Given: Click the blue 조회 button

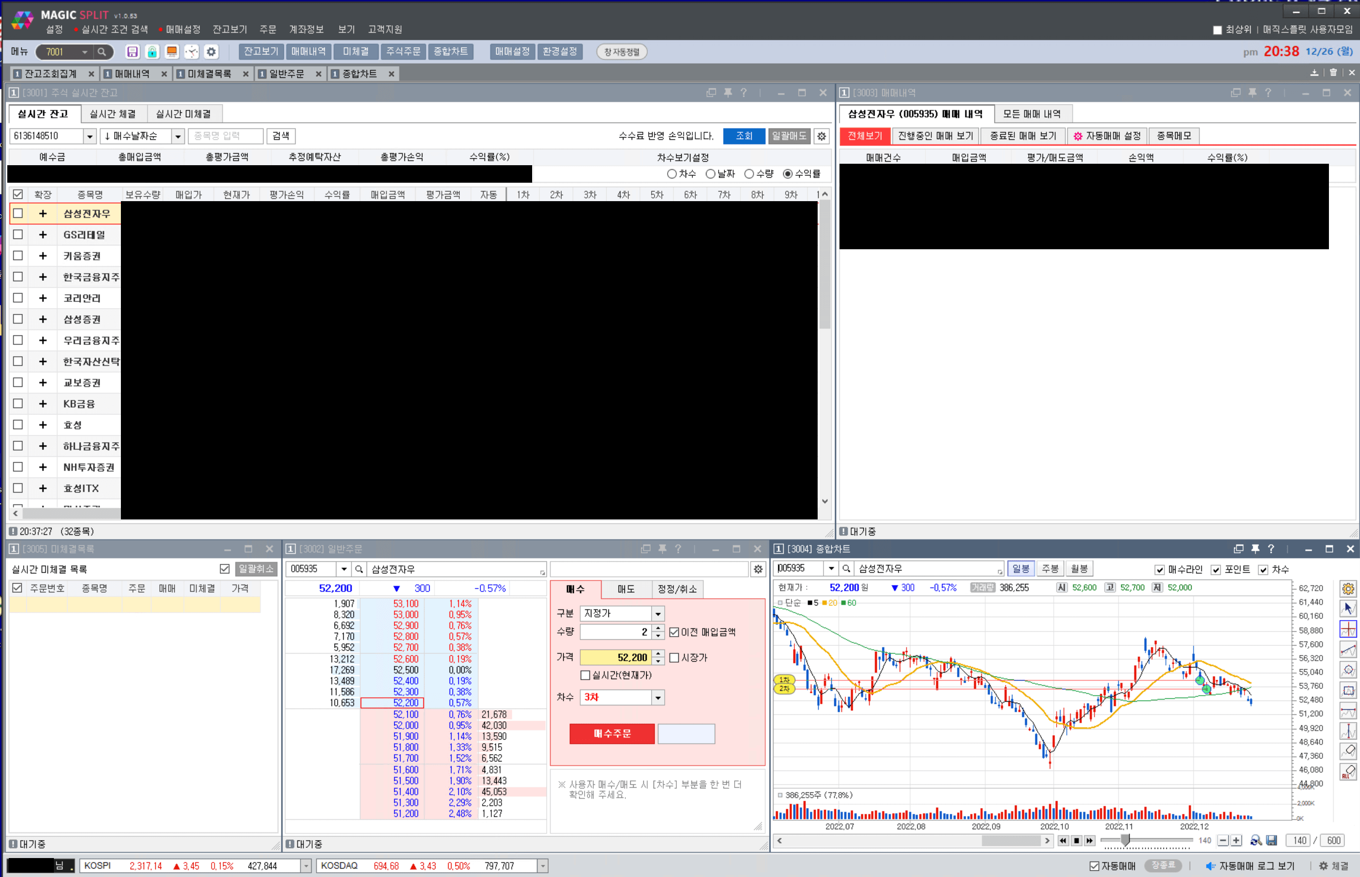Looking at the screenshot, I should (744, 136).
